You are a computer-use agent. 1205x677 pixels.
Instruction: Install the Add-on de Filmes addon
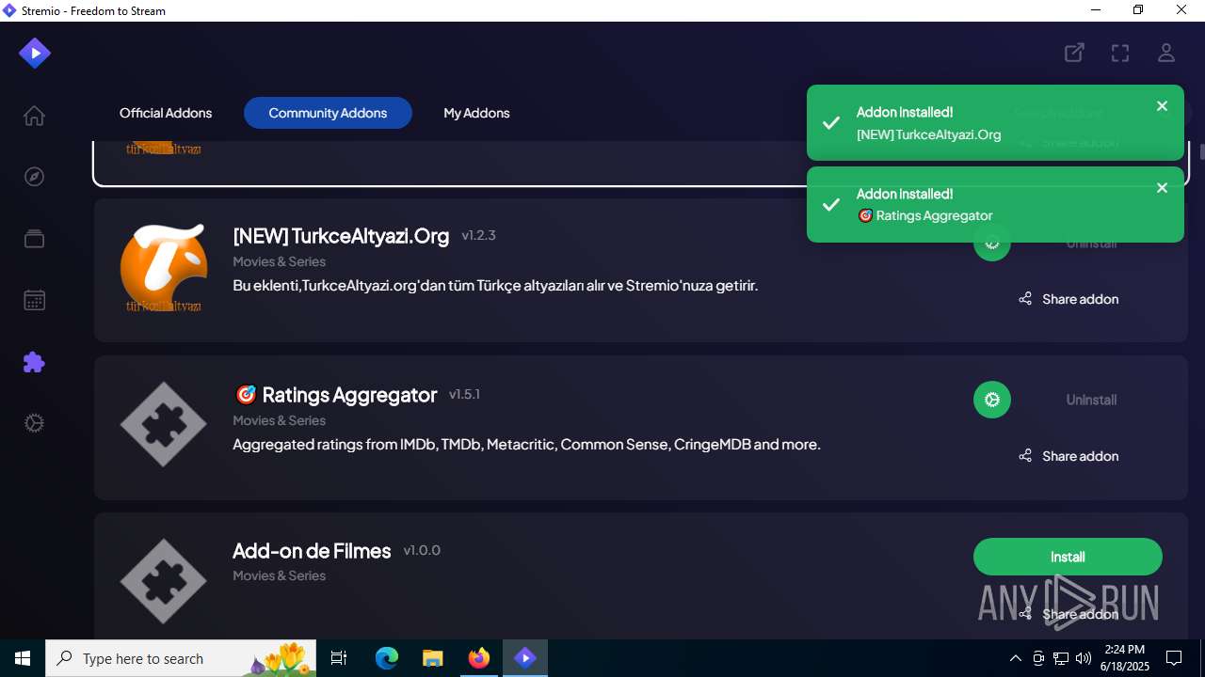1068,557
